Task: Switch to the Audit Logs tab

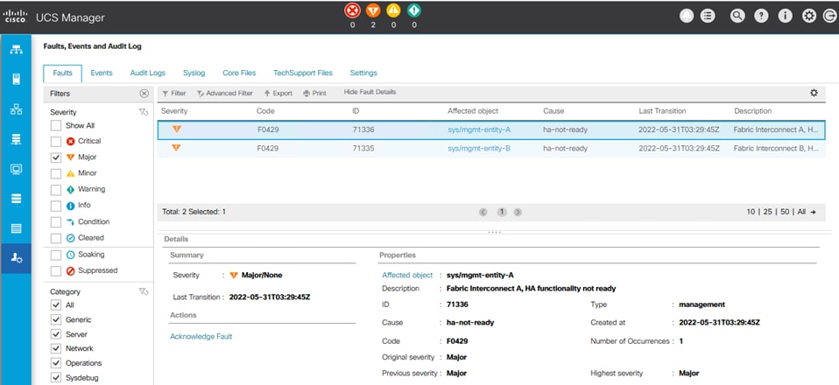Action: (148, 73)
